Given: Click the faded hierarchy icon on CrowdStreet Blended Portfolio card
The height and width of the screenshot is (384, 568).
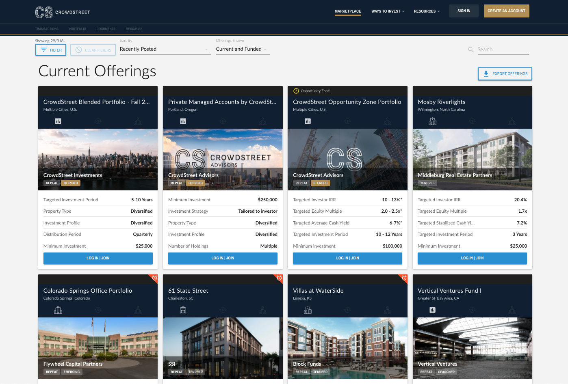Looking at the screenshot, I should pos(138,121).
